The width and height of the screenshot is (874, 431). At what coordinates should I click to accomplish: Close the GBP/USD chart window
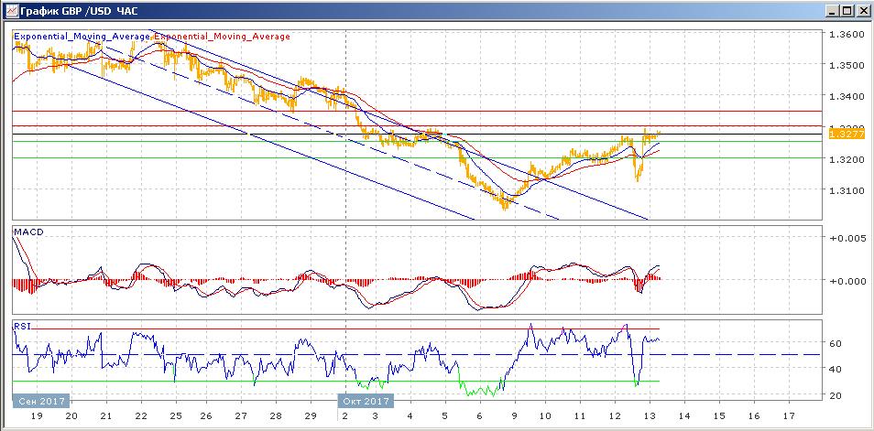point(862,10)
